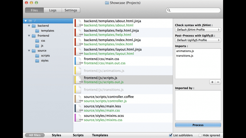The height and width of the screenshot is (138, 246).
Task: Switch to the Files tab
Action: coord(34,10)
